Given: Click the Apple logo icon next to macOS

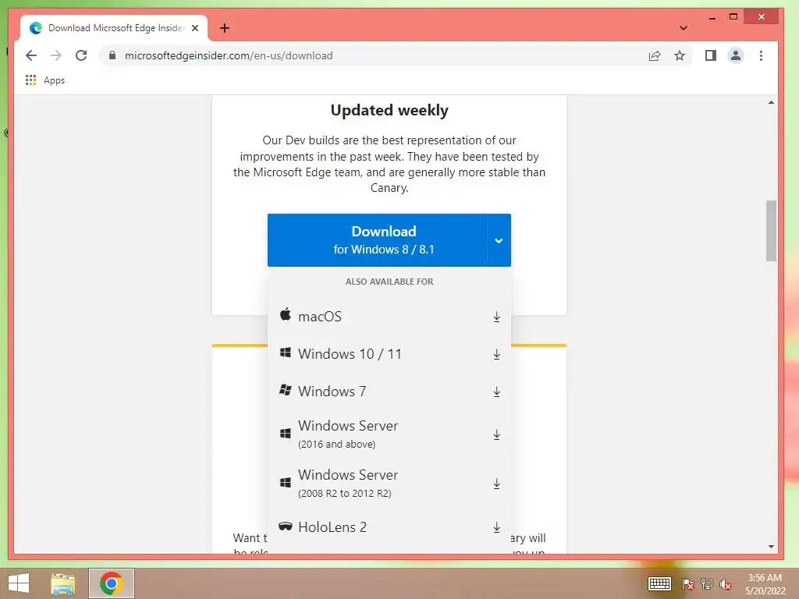Looking at the screenshot, I should click(x=286, y=314).
